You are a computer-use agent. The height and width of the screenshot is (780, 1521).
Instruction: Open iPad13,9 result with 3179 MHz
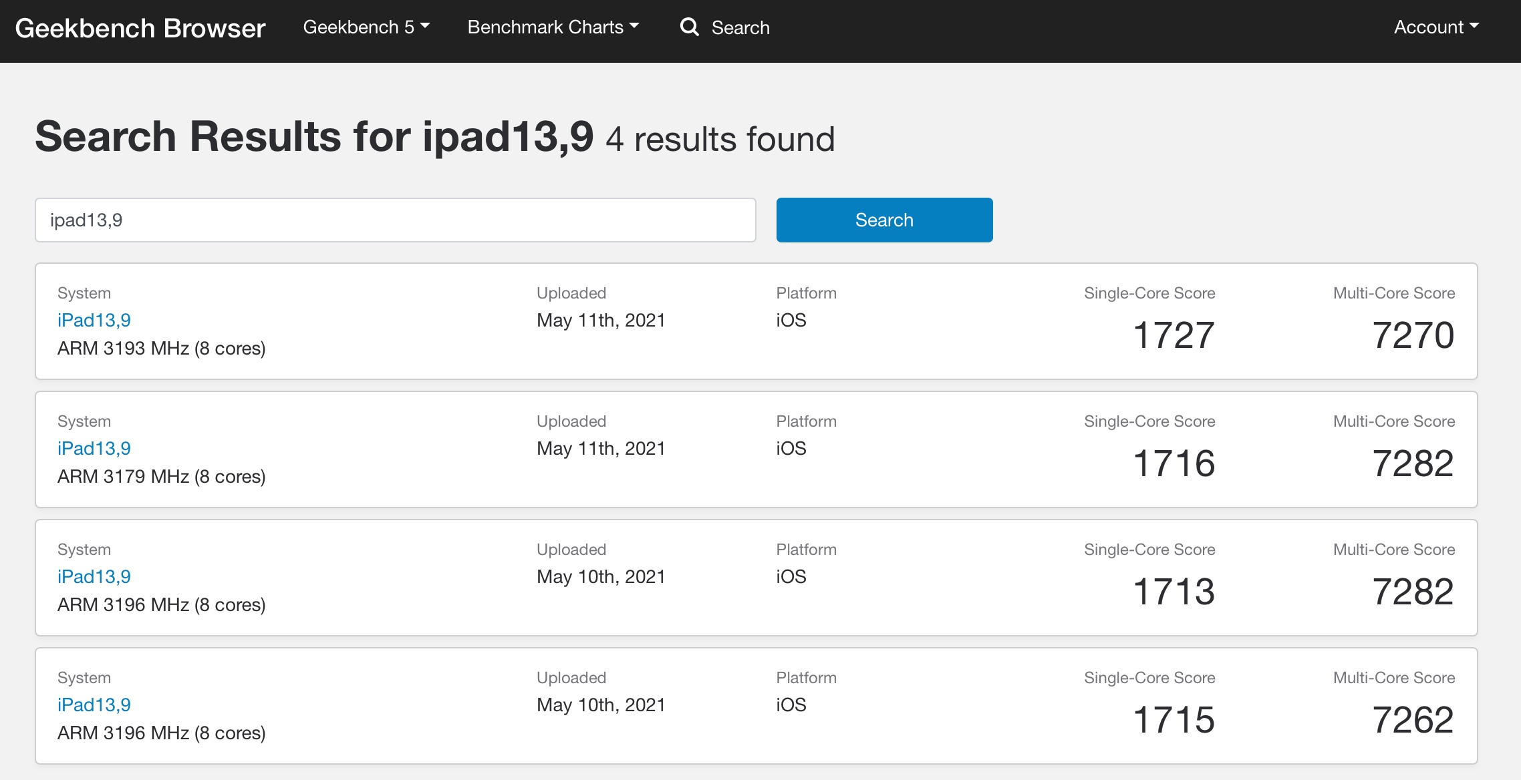94,449
